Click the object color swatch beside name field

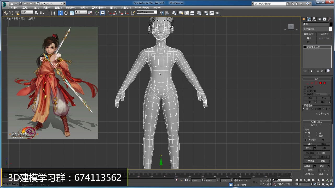tap(331, 24)
